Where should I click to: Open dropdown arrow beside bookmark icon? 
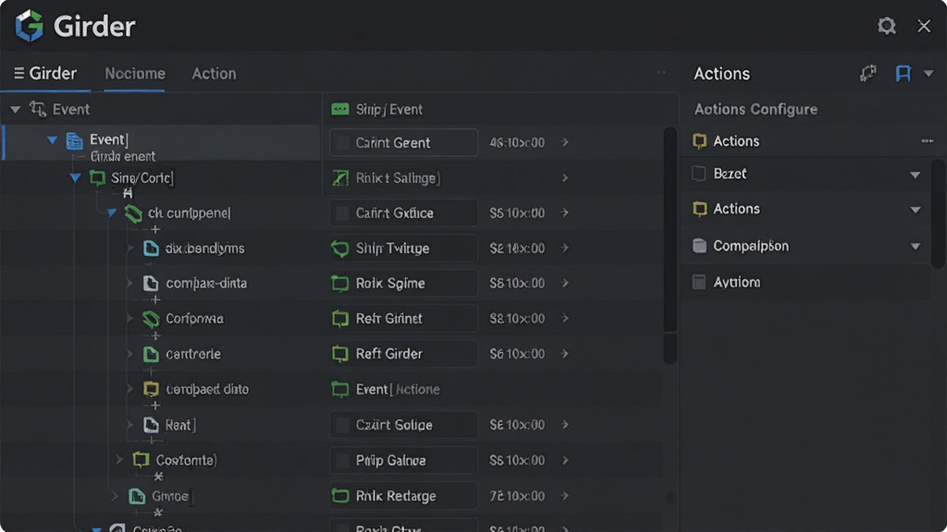click(929, 74)
